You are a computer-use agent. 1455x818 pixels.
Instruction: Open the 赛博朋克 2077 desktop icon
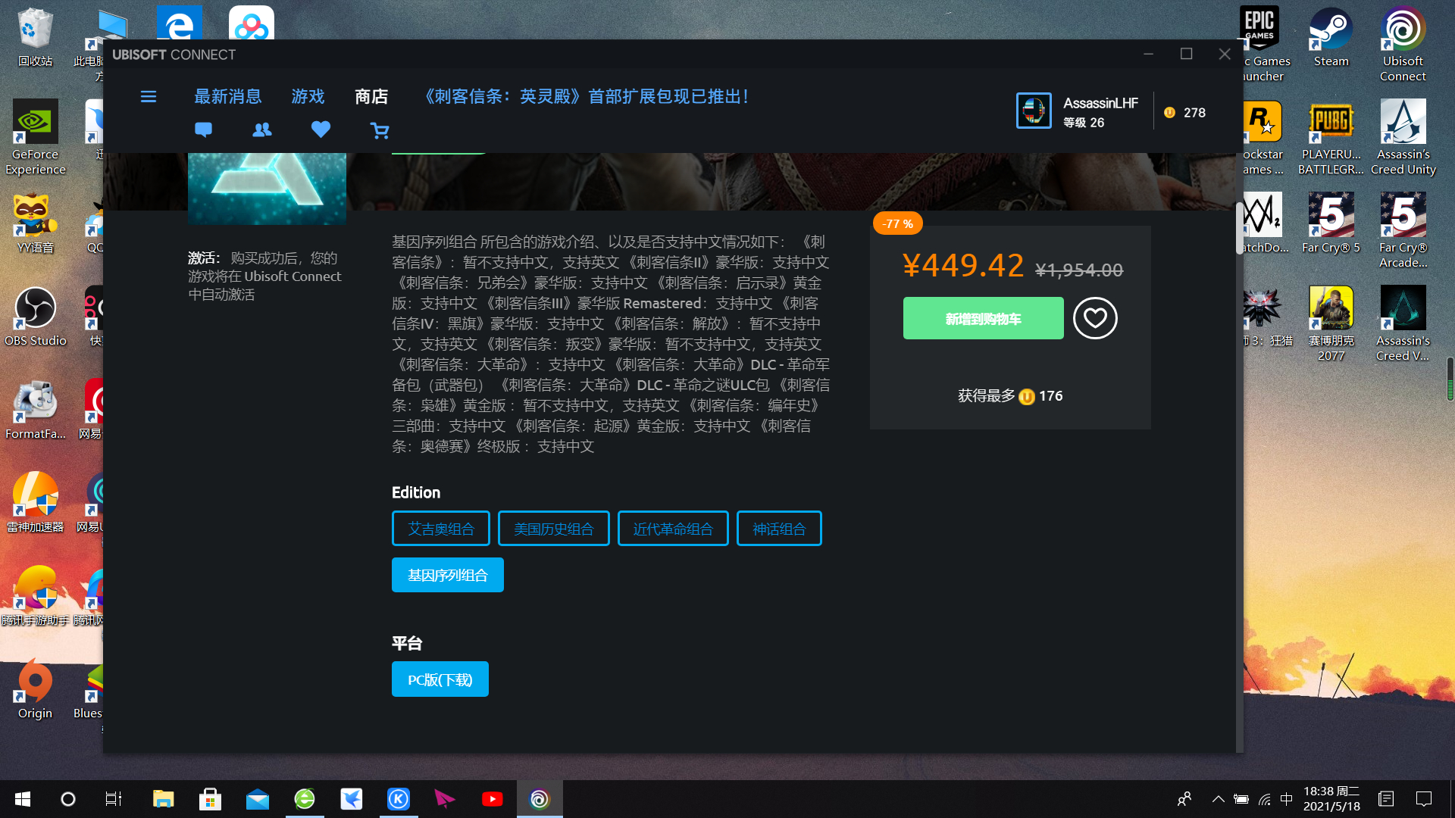pos(1331,323)
